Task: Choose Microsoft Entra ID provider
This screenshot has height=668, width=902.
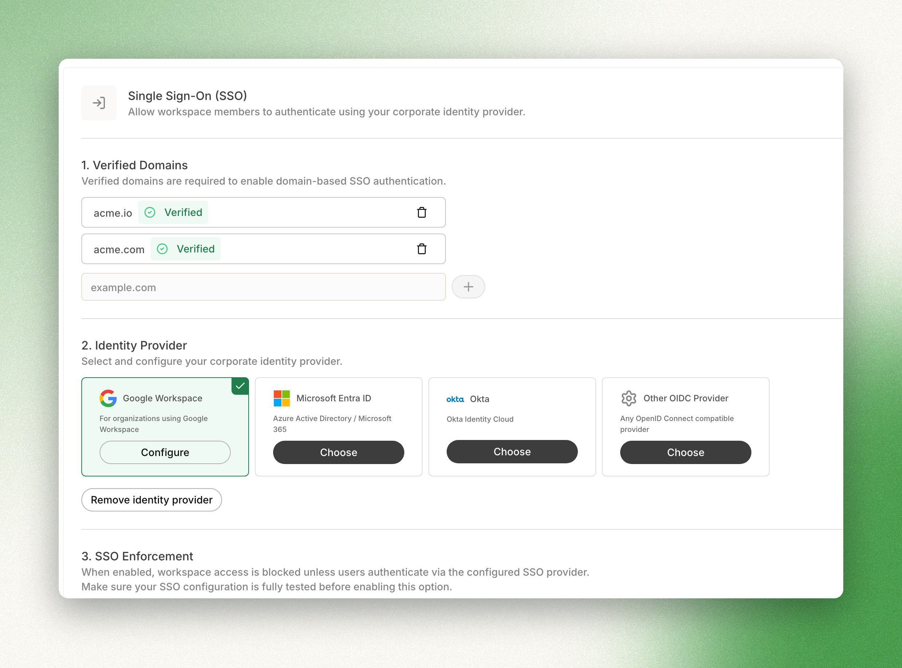Action: pos(339,452)
